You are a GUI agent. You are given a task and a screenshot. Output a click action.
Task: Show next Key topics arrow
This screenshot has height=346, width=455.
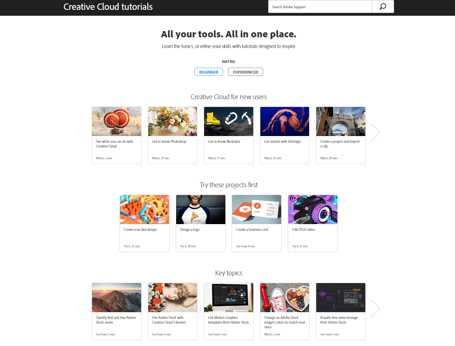click(375, 309)
